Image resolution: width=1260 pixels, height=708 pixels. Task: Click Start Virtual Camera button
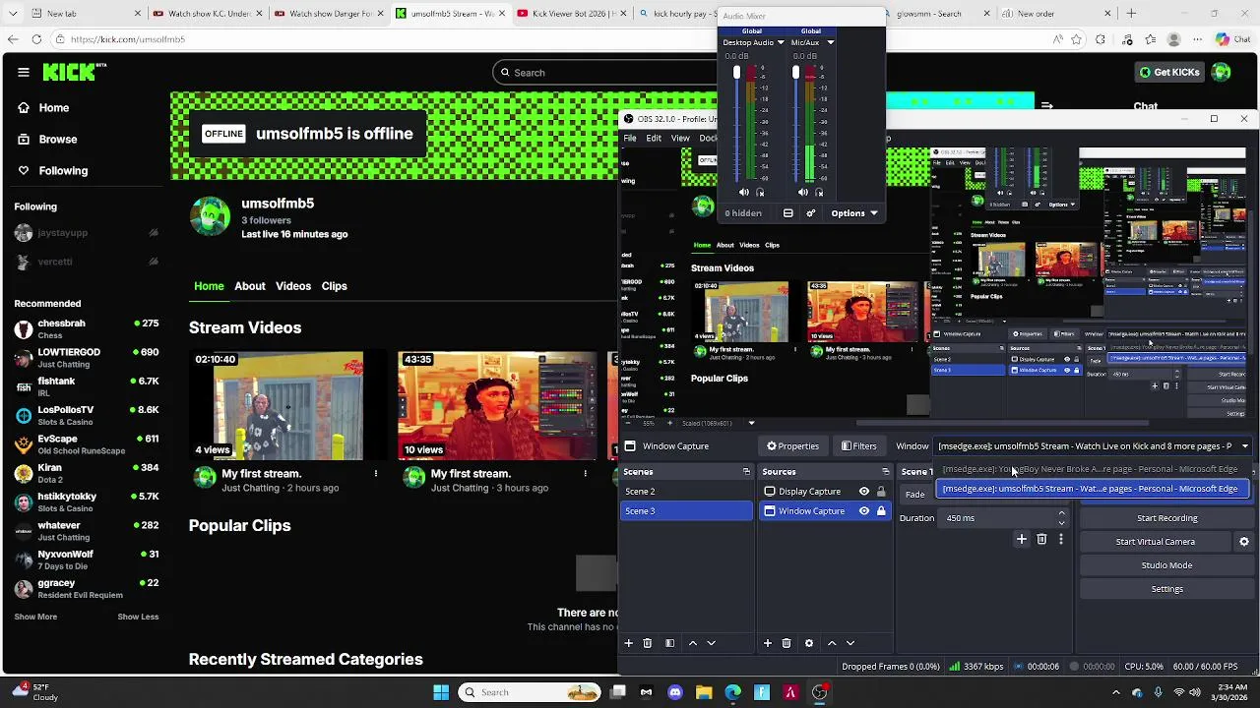1155,542
